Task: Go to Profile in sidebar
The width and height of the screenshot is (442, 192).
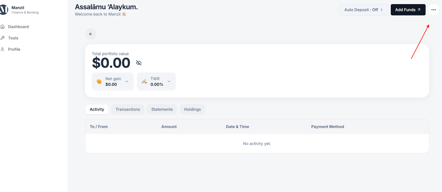Action: coord(14,49)
